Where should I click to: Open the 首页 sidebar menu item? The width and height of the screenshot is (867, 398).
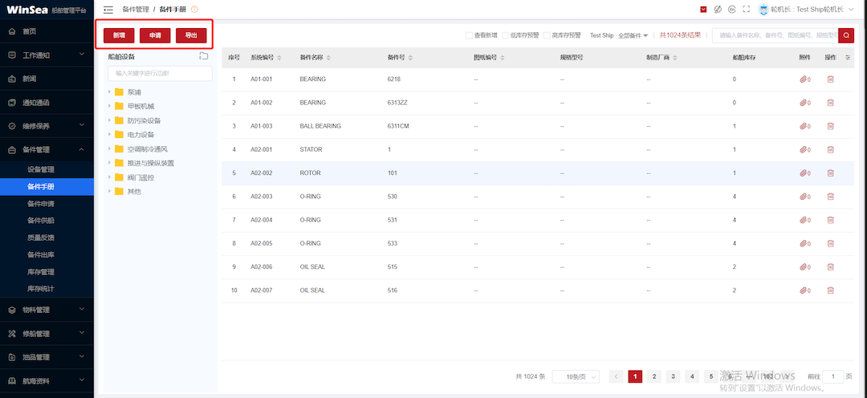click(47, 31)
